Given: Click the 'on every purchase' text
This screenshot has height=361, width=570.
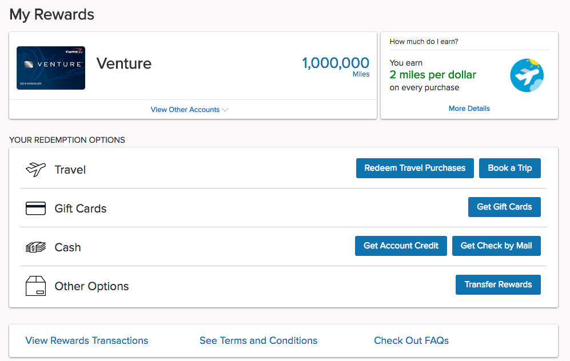Looking at the screenshot, I should click(424, 87).
